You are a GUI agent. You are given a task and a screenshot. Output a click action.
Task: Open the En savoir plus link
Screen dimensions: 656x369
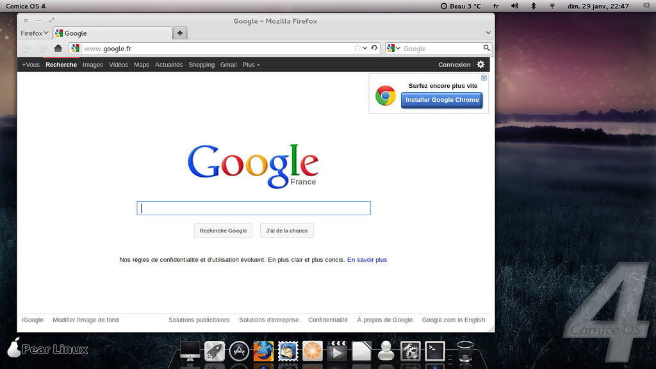click(367, 260)
